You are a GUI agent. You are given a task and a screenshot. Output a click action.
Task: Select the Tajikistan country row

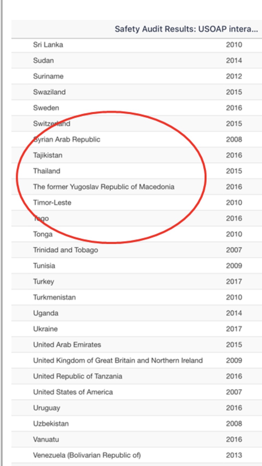pos(48,155)
